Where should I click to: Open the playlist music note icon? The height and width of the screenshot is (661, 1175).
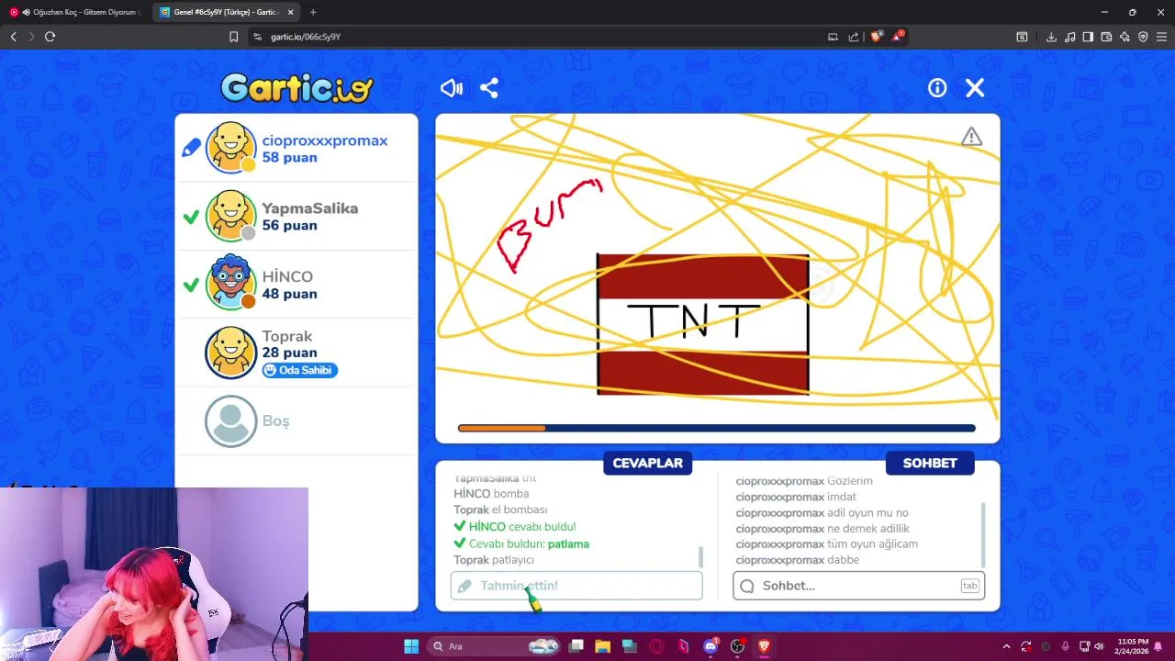coord(1069,37)
